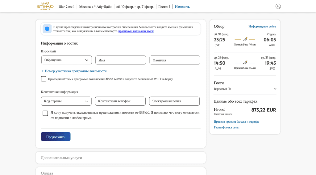Open the Обращение title dropdown
This screenshot has width=316, height=175.
pyautogui.click(x=67, y=60)
